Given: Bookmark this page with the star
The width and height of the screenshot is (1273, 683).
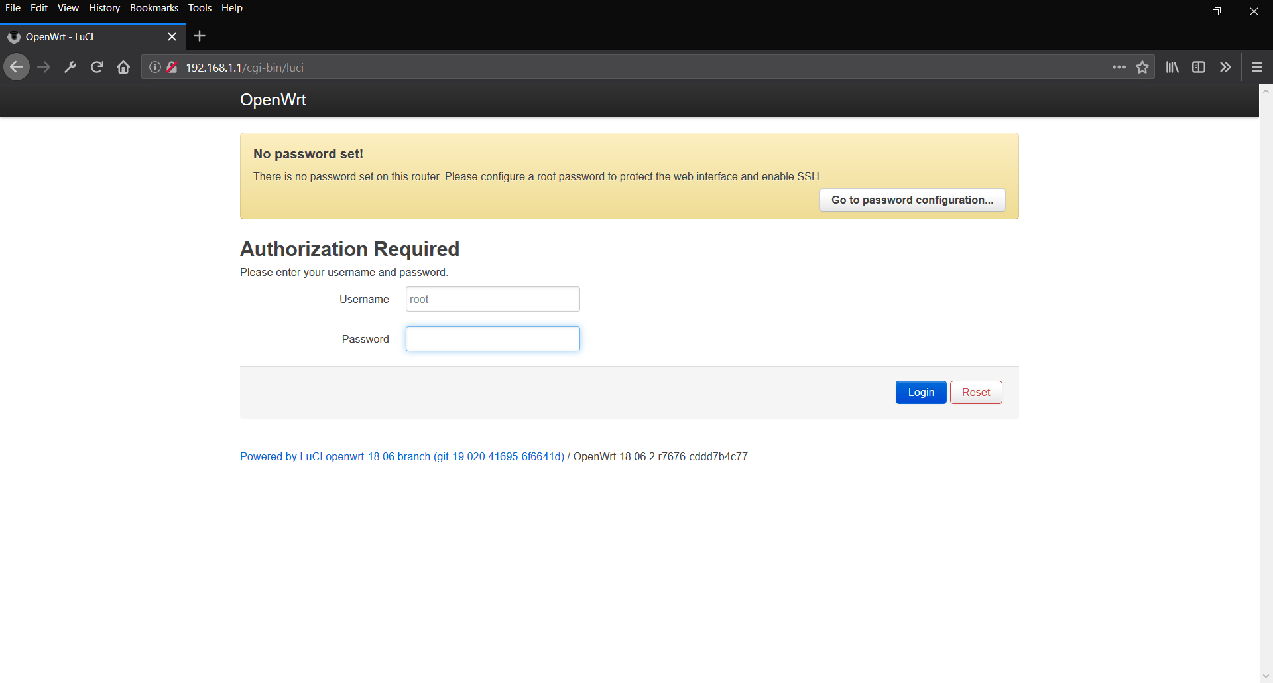Looking at the screenshot, I should [x=1142, y=66].
